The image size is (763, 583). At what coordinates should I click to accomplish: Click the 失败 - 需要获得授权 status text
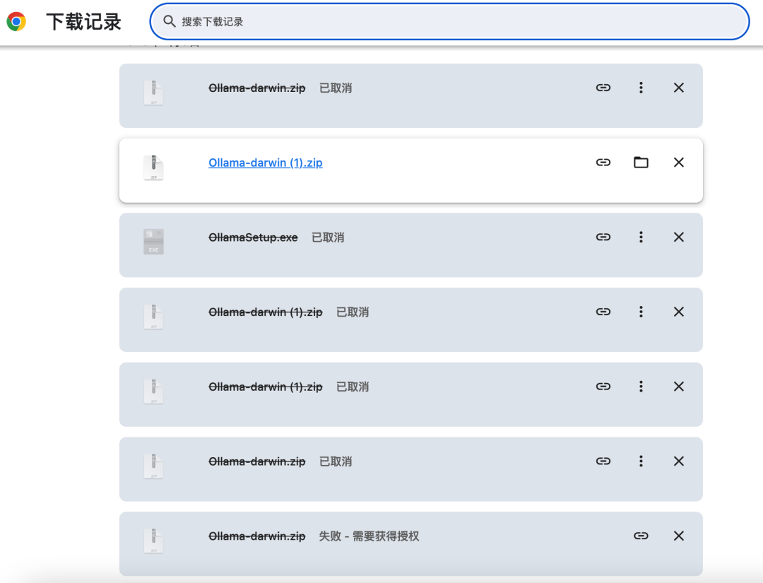pyautogui.click(x=369, y=536)
